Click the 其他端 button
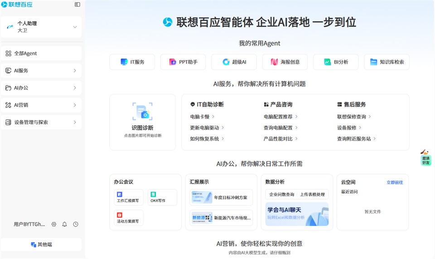This screenshot has height=259, width=435. tap(41, 244)
